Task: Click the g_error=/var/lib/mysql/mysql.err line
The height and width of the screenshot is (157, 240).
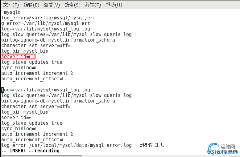Action: click(46, 23)
